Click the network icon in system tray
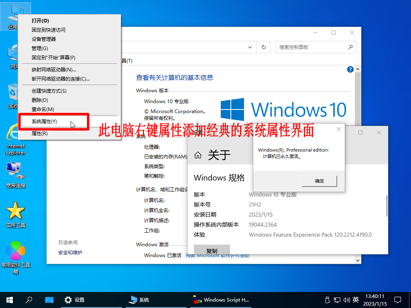 click(x=337, y=300)
